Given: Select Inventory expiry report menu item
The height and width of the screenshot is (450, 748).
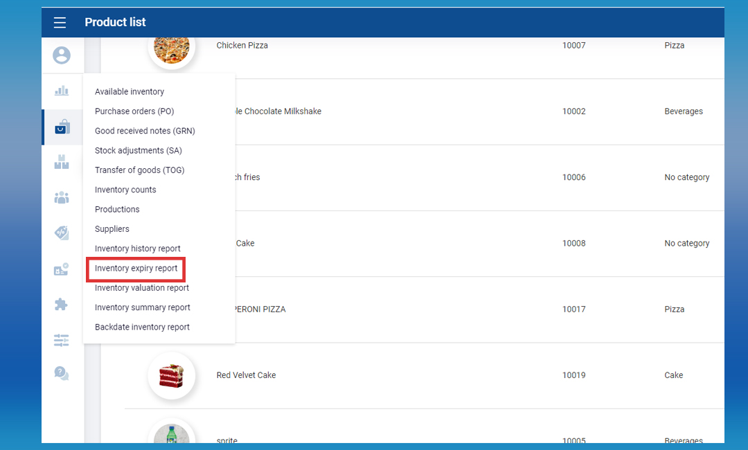Looking at the screenshot, I should (136, 269).
